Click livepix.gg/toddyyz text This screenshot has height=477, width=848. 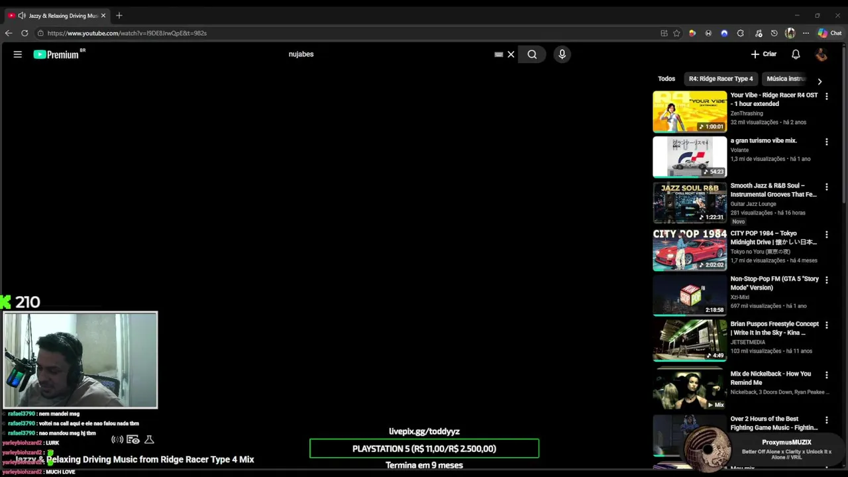coord(424,431)
